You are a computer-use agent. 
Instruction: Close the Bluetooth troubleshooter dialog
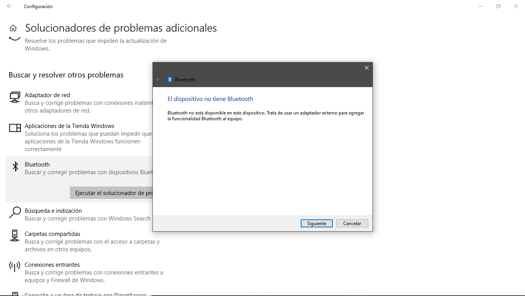coord(367,68)
